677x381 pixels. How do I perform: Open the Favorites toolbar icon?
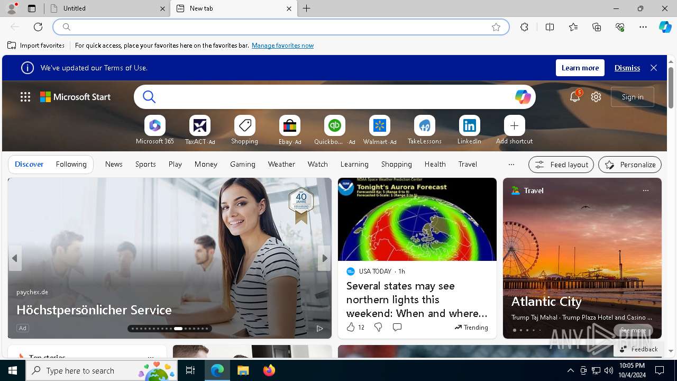(x=573, y=27)
